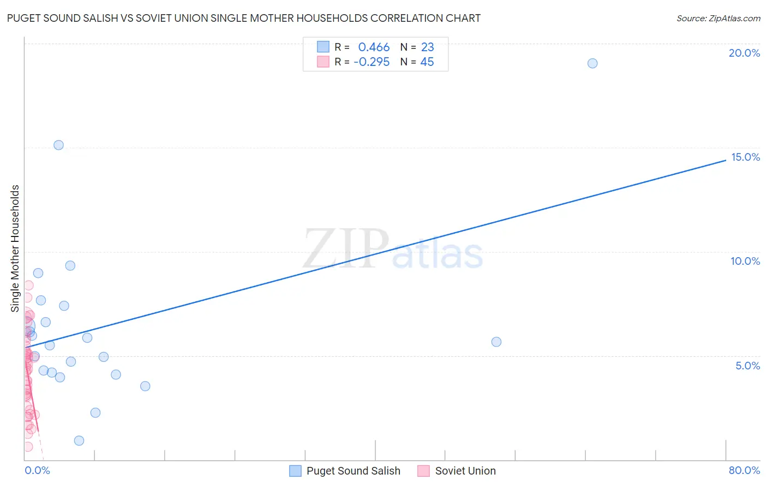Open the ZipAtlas.com source link

click(718, 18)
